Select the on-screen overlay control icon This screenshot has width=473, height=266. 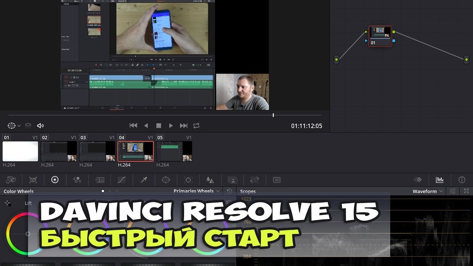(11, 126)
